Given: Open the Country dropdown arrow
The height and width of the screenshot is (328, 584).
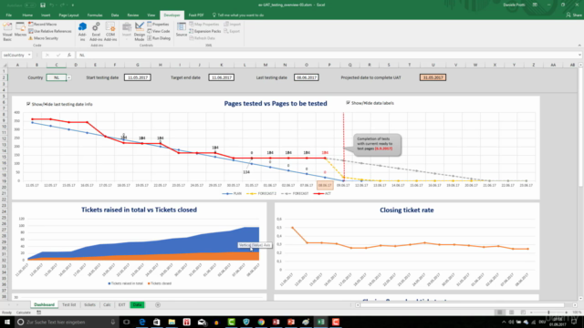Looking at the screenshot, I should click(69, 77).
